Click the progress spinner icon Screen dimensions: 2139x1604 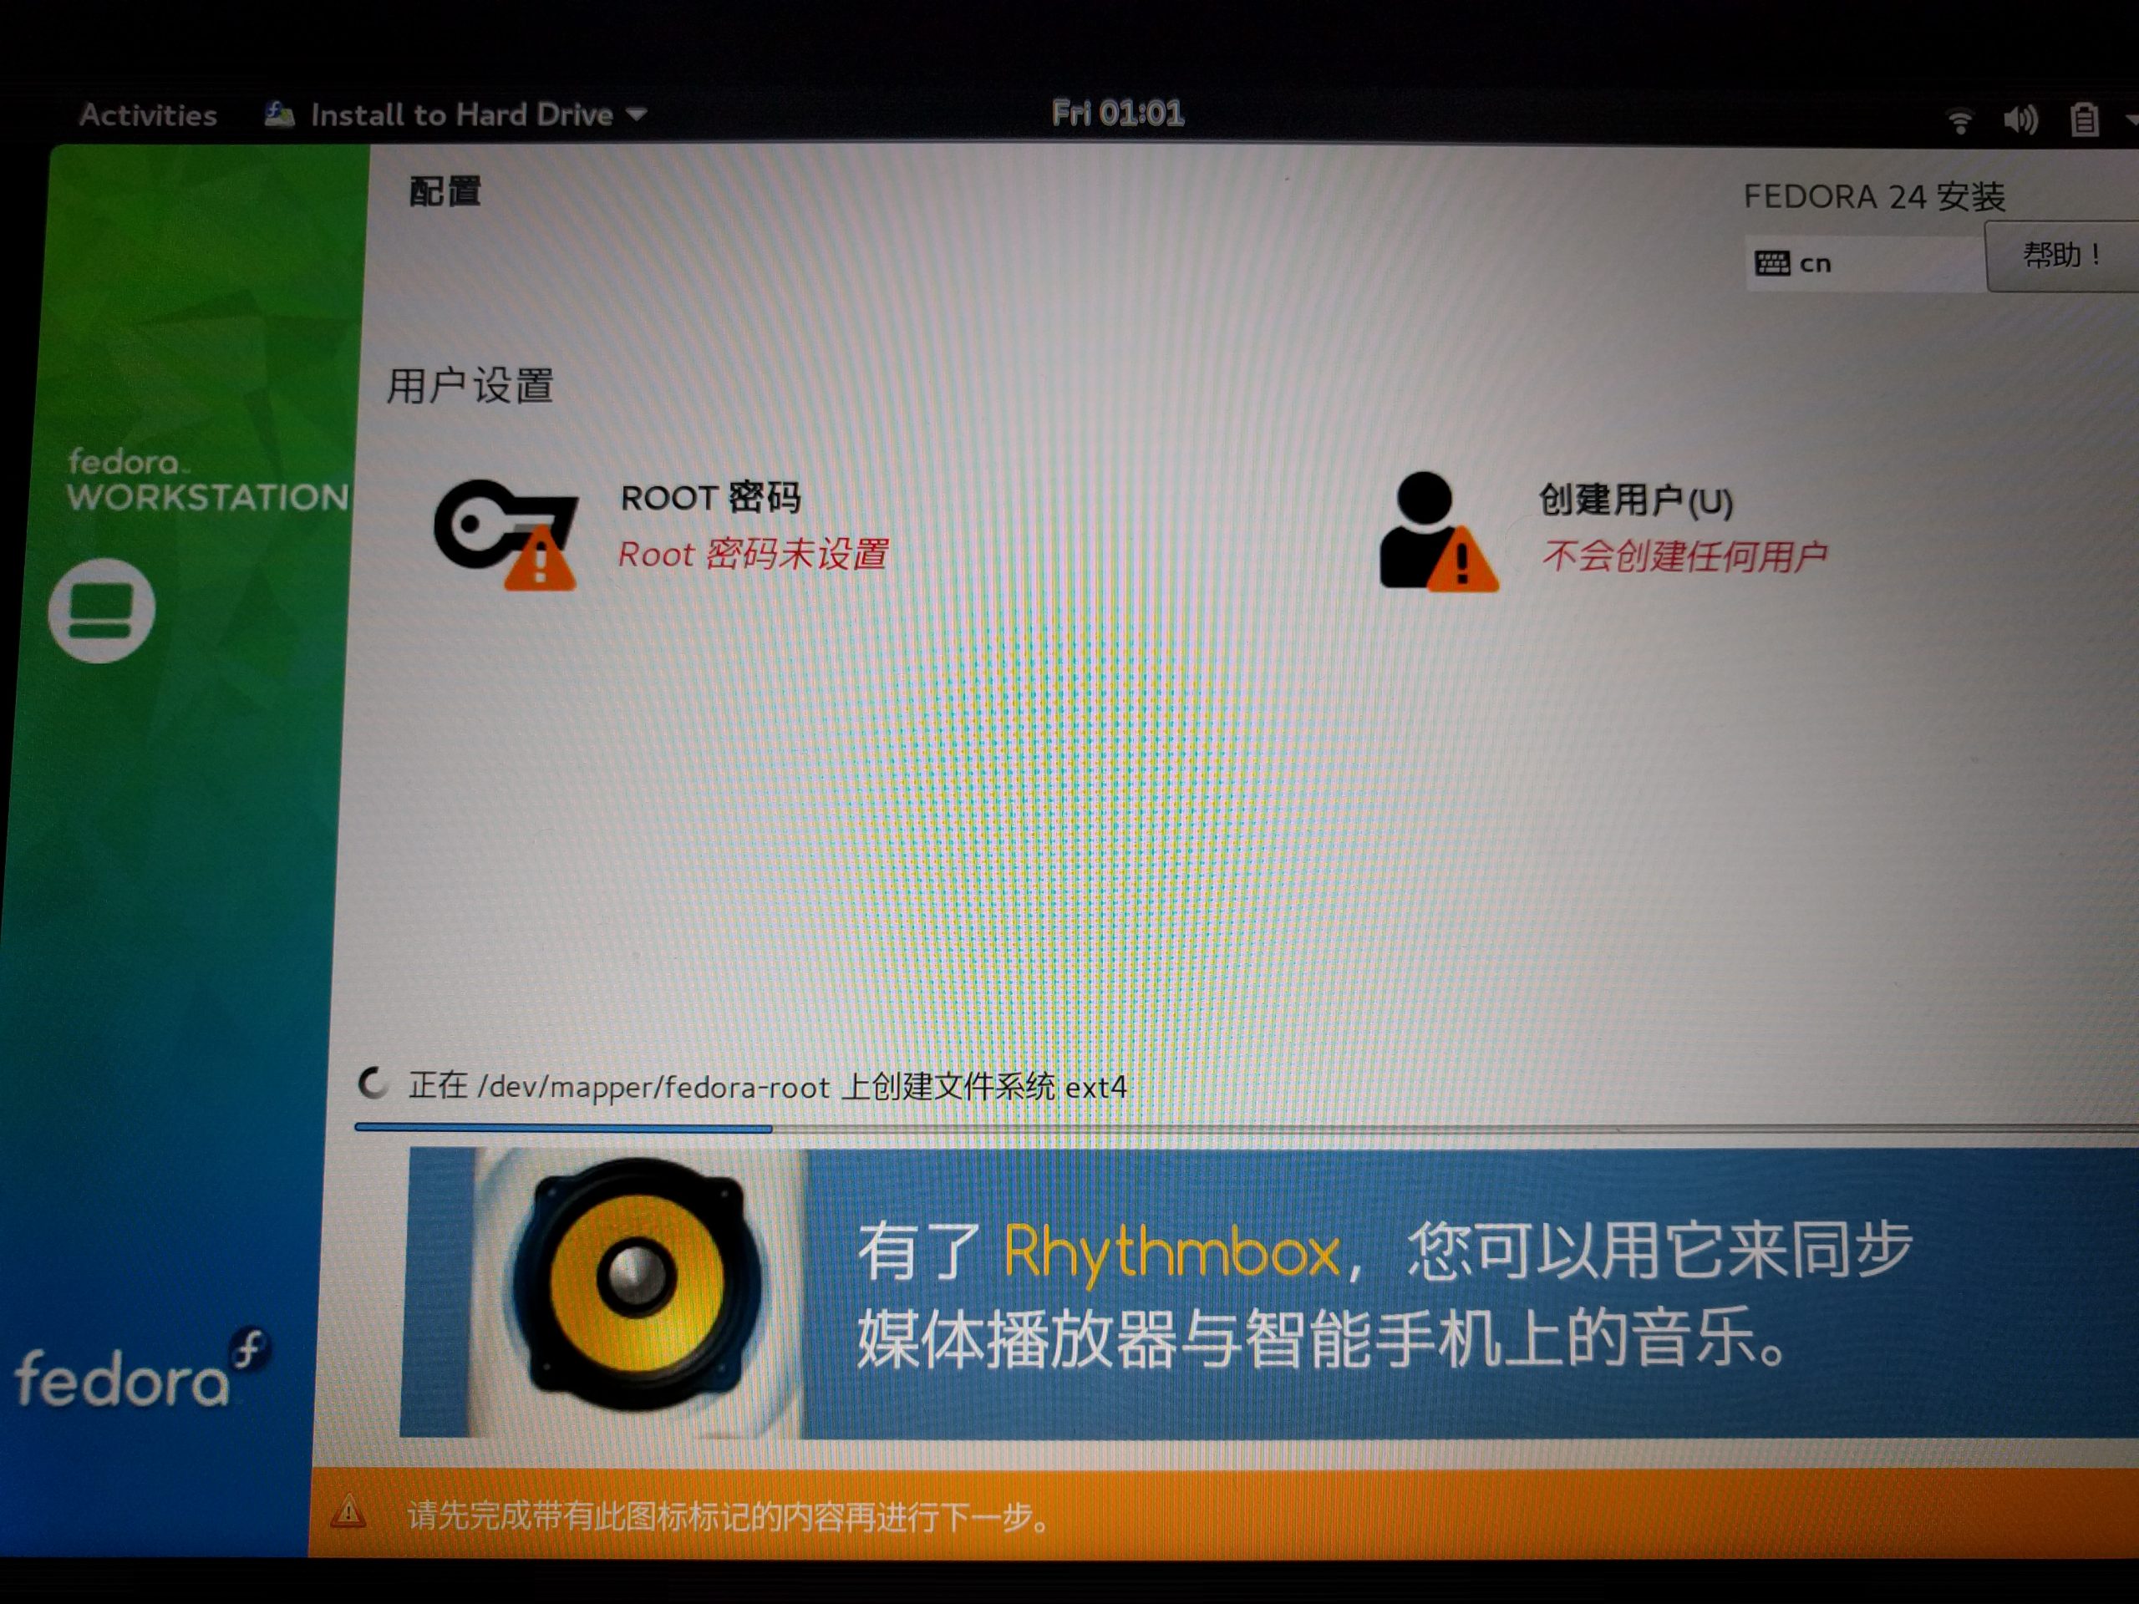373,1084
